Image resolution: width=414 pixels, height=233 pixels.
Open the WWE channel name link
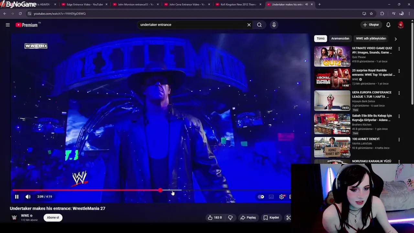[x=25, y=216]
